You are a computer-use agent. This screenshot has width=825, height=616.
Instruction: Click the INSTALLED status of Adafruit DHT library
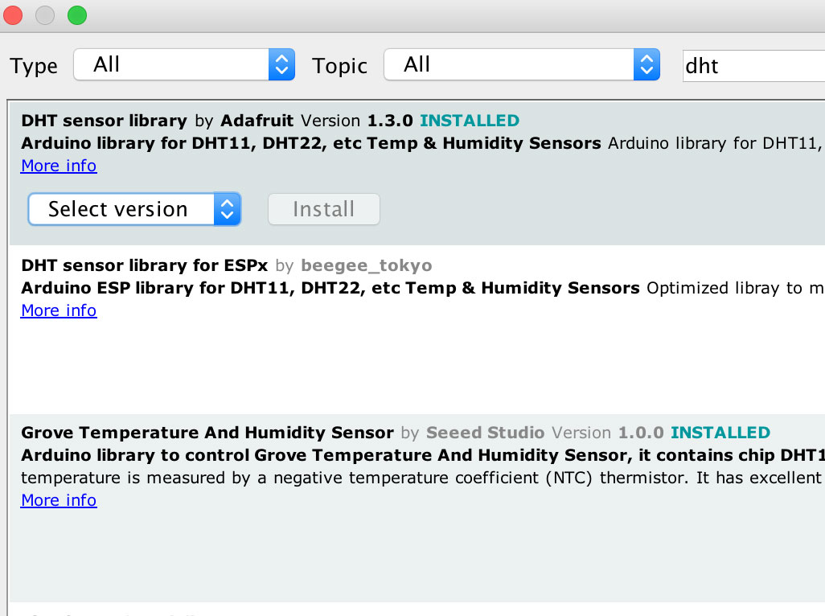[470, 121]
